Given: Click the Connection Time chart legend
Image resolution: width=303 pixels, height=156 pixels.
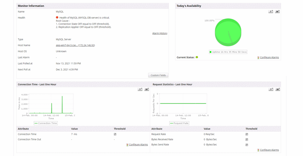Looking at the screenshot, I should click(x=46, y=123).
